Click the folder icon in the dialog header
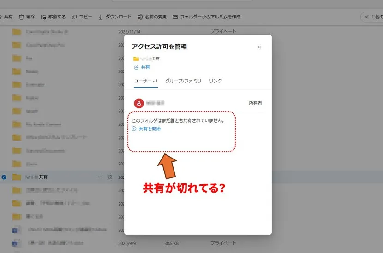Screen dimensions: 383x253 pos(136,59)
